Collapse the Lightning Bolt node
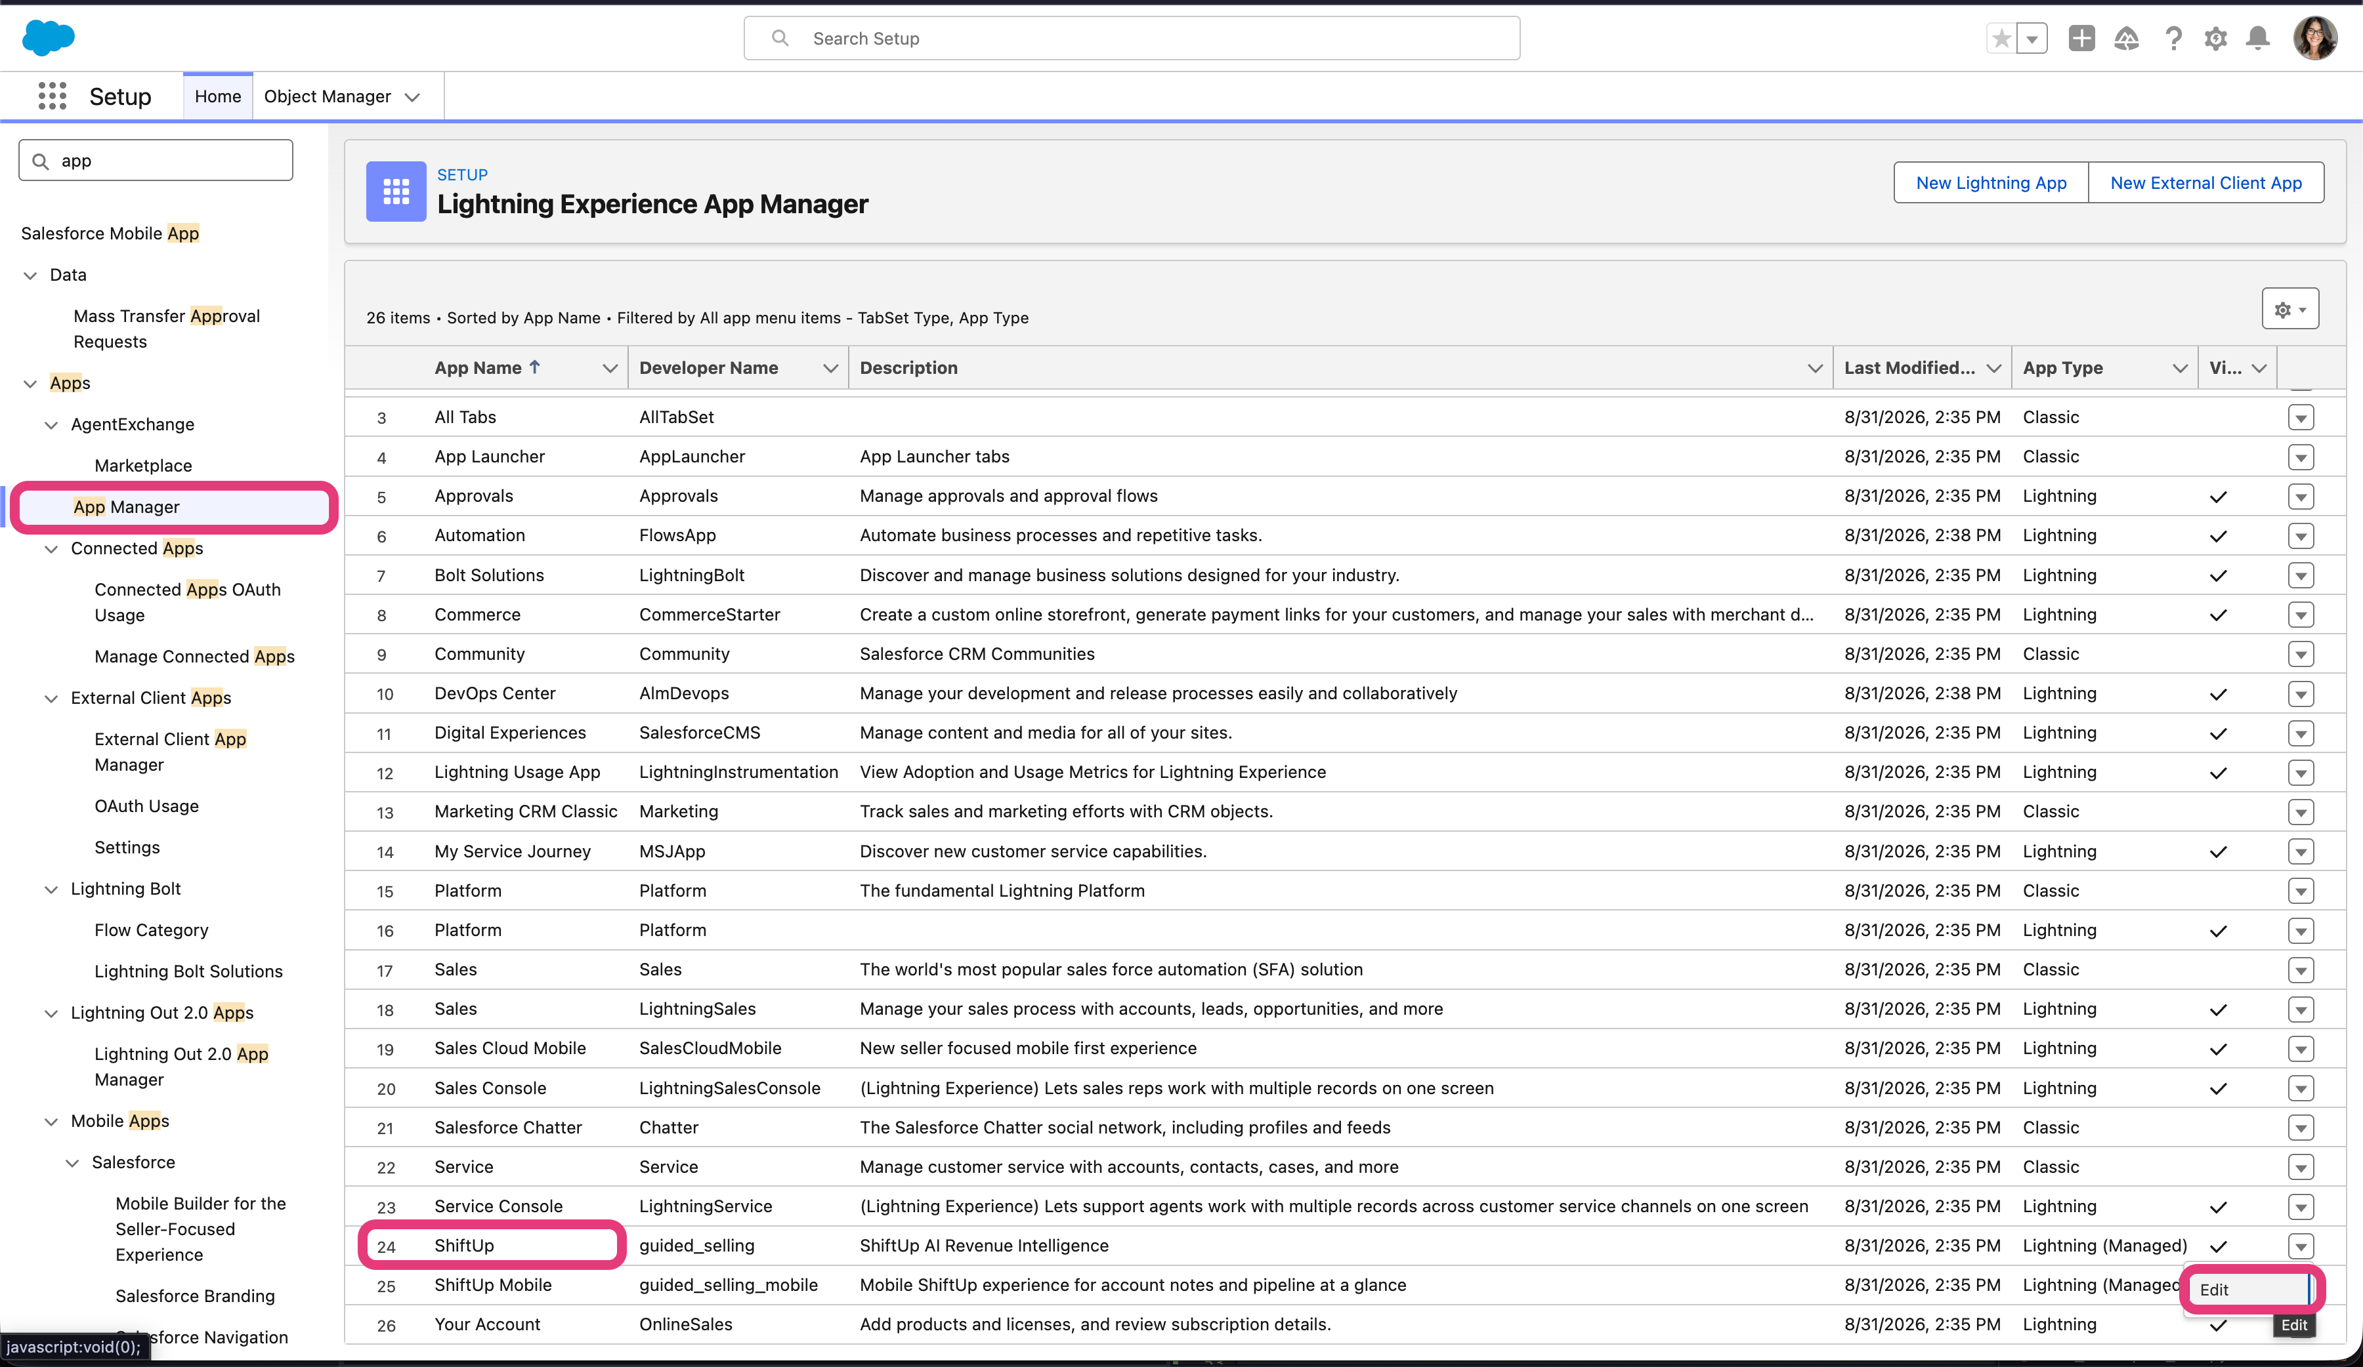The image size is (2363, 1367). pyautogui.click(x=52, y=889)
